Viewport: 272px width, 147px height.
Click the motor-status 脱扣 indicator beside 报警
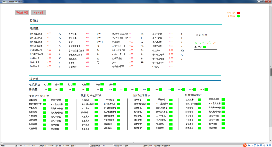tap(115, 84)
